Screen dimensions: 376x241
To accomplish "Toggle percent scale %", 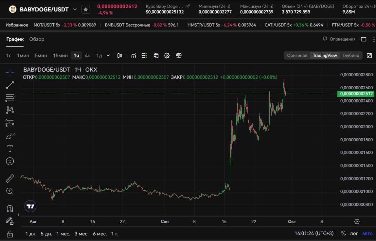I will click(343, 233).
